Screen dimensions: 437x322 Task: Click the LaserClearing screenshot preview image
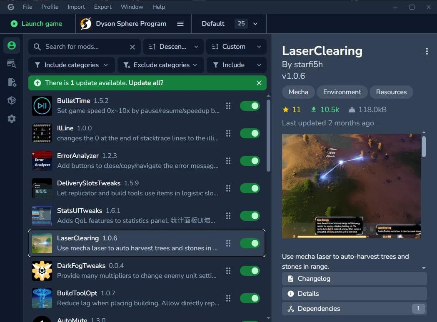[x=351, y=186]
